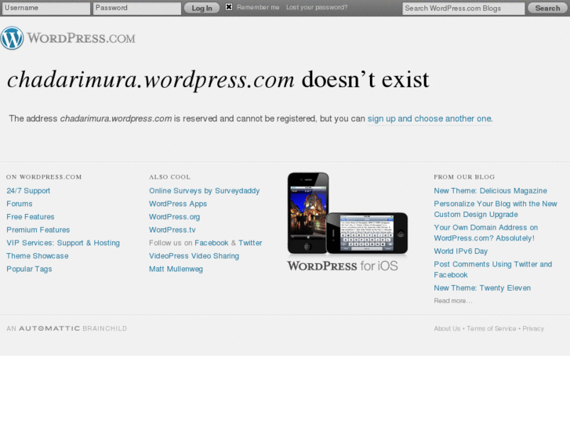Focus the Username input field
The height and width of the screenshot is (427, 570).
pos(46,9)
